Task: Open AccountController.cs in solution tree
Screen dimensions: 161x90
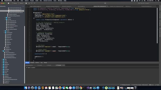Action: [x=10, y=53]
